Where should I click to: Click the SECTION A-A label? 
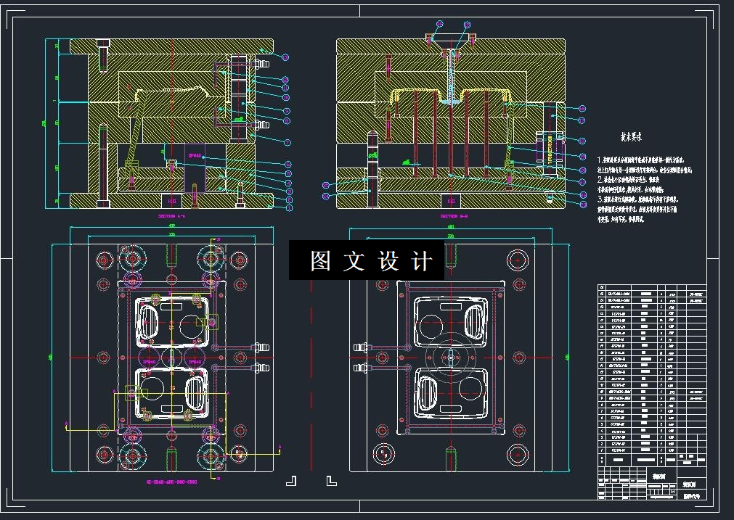[172, 217]
